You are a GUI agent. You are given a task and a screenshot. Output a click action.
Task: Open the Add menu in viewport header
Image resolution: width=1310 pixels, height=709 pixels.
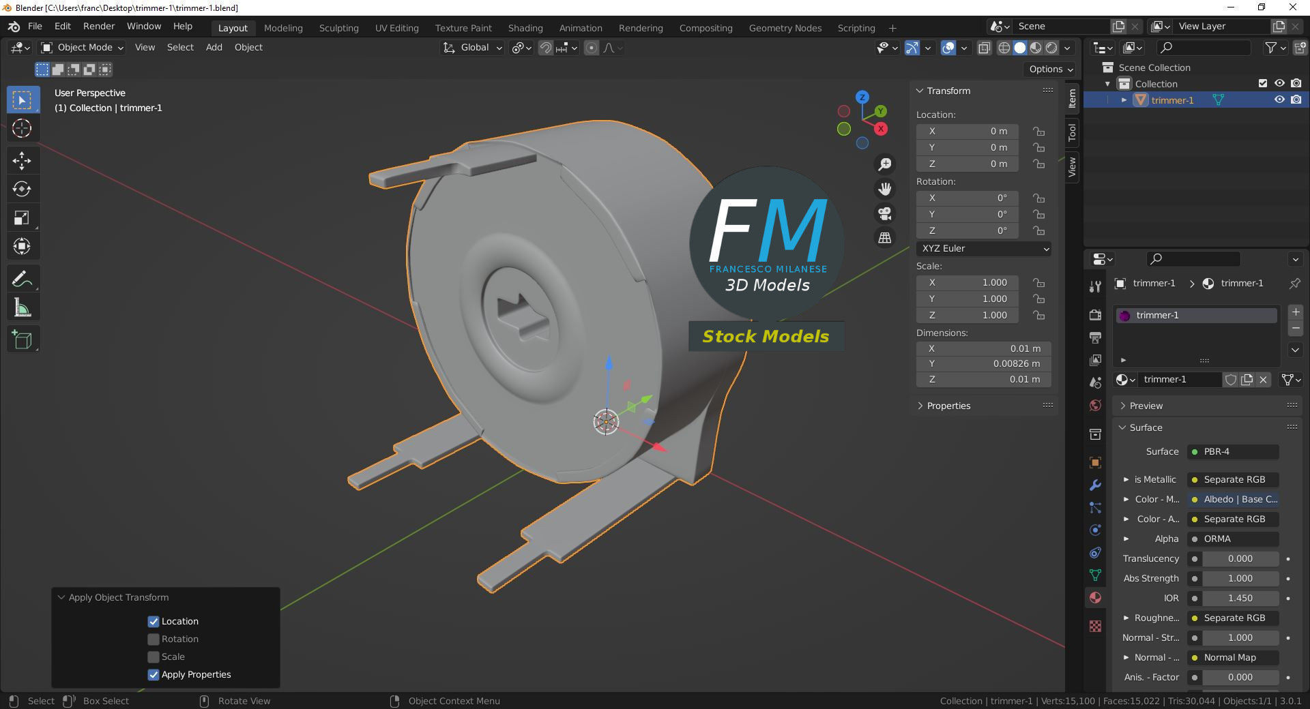(214, 47)
